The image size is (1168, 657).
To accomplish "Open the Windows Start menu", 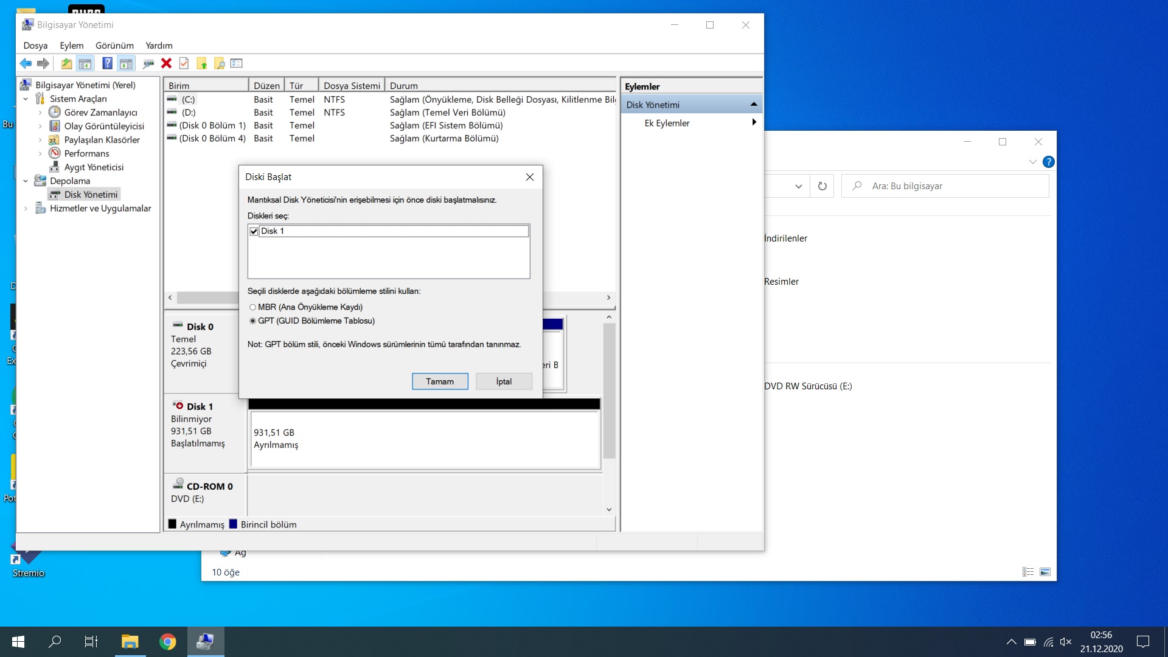I will (x=18, y=642).
